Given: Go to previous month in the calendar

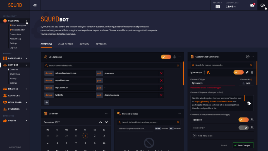Looking at the screenshot, I should pos(101,122).
